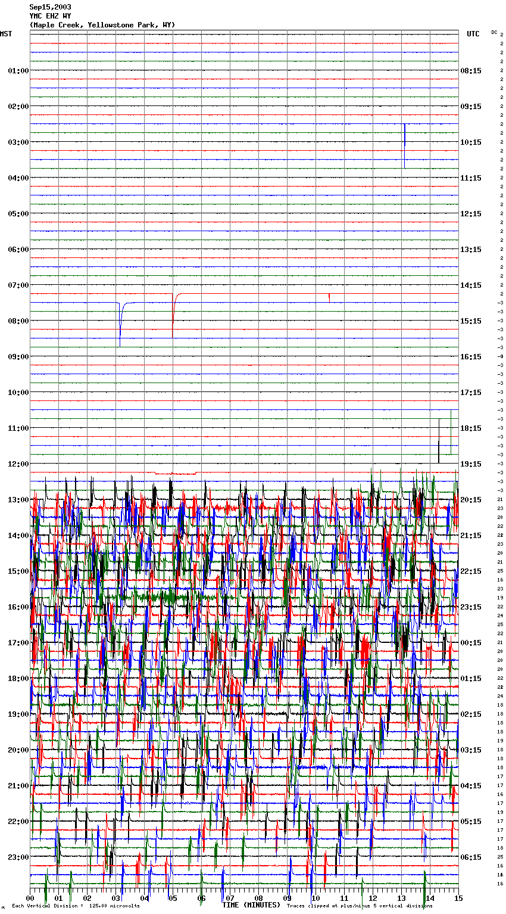Select the 22:00 MST time label
The width and height of the screenshot is (506, 914).
click(18, 822)
